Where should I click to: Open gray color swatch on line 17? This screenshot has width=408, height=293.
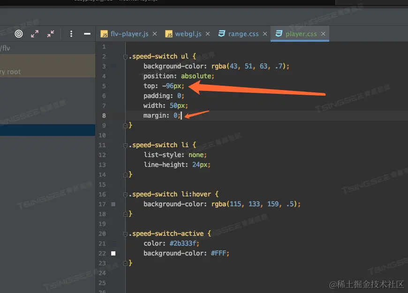[113, 204]
